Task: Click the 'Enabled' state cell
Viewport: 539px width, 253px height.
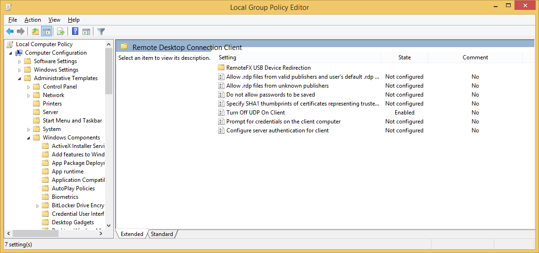Action: pyautogui.click(x=404, y=112)
